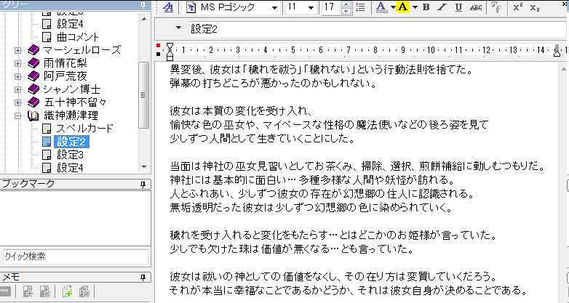Collapse the 織神瀬津理 tree node
The height and width of the screenshot is (303, 569).
pyautogui.click(x=17, y=116)
